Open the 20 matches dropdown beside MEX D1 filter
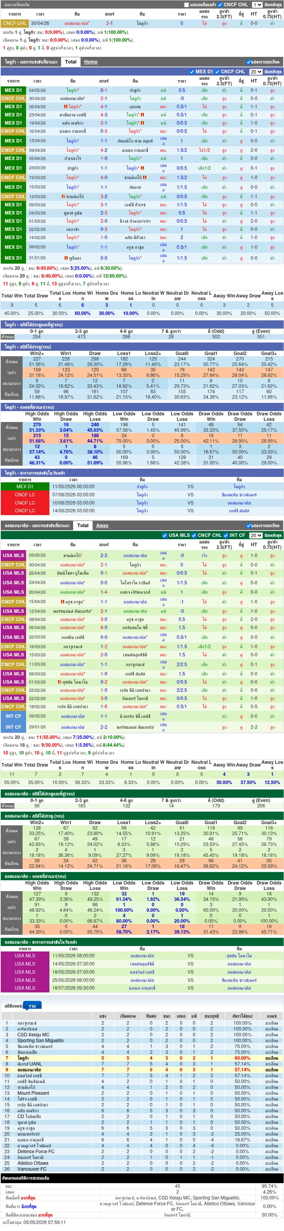 coord(255,72)
